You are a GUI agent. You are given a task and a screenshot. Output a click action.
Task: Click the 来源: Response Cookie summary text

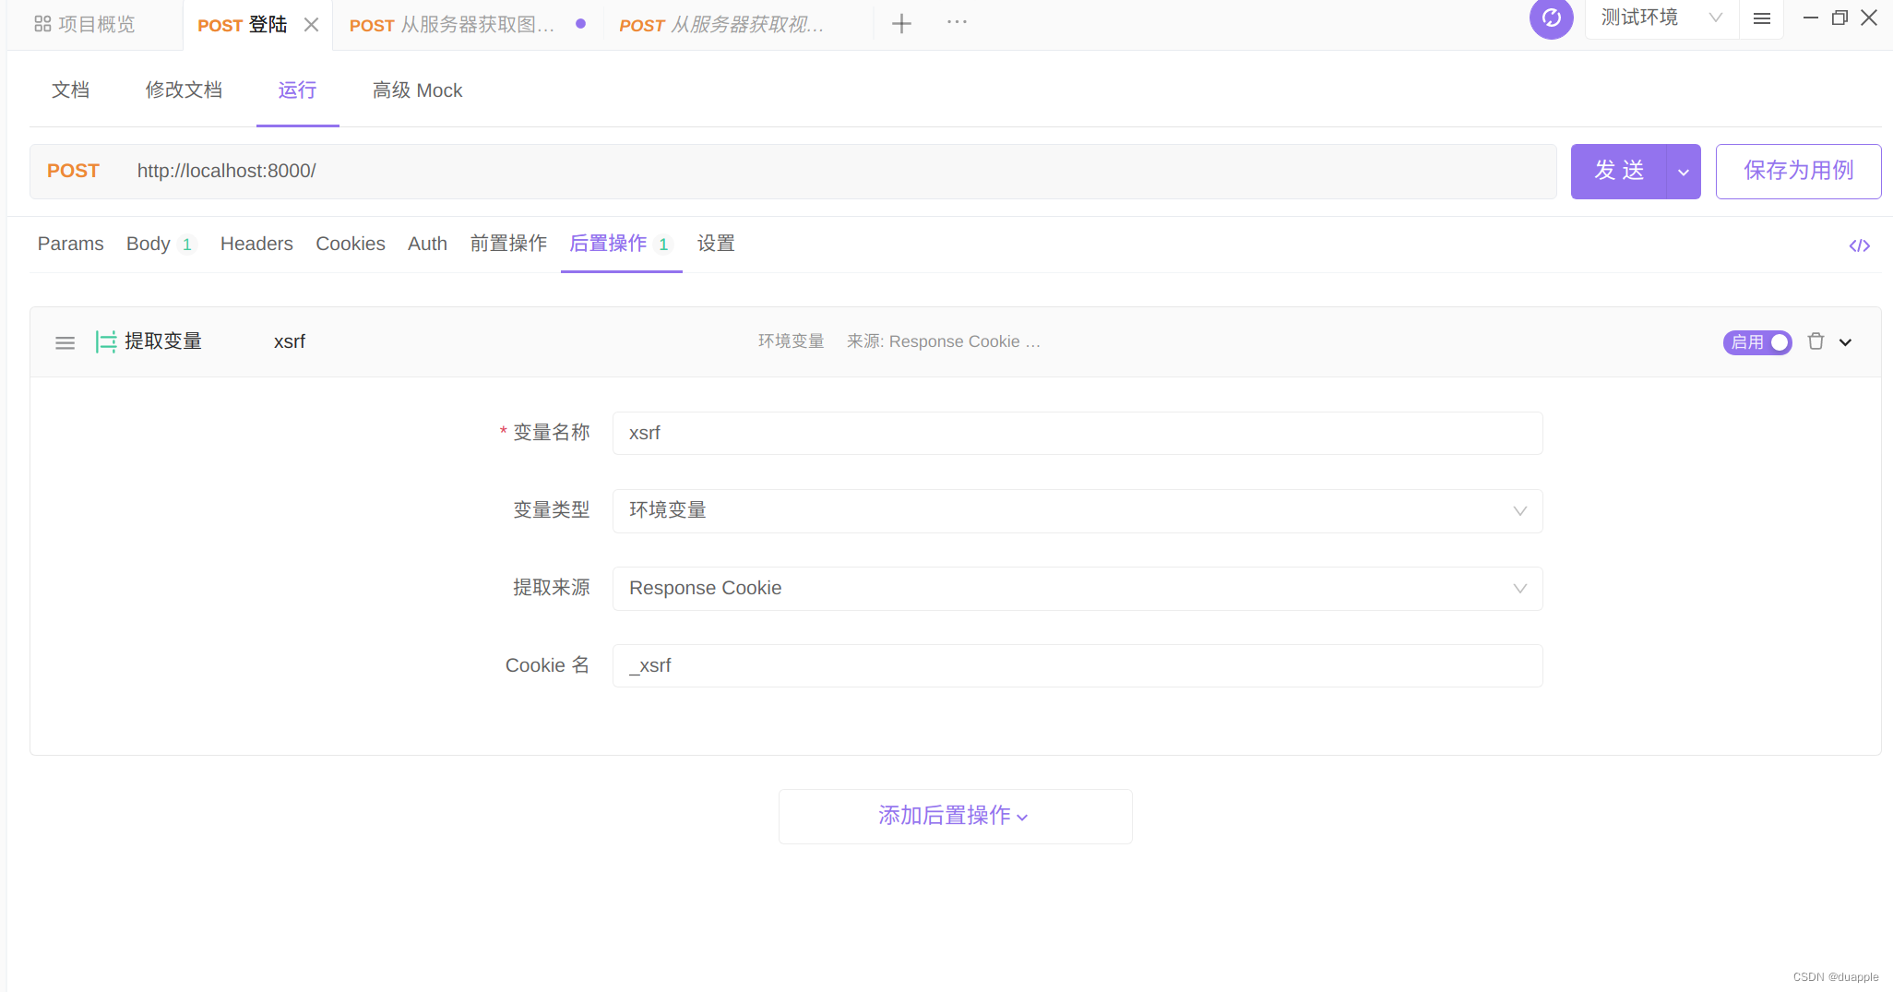pyautogui.click(x=943, y=341)
